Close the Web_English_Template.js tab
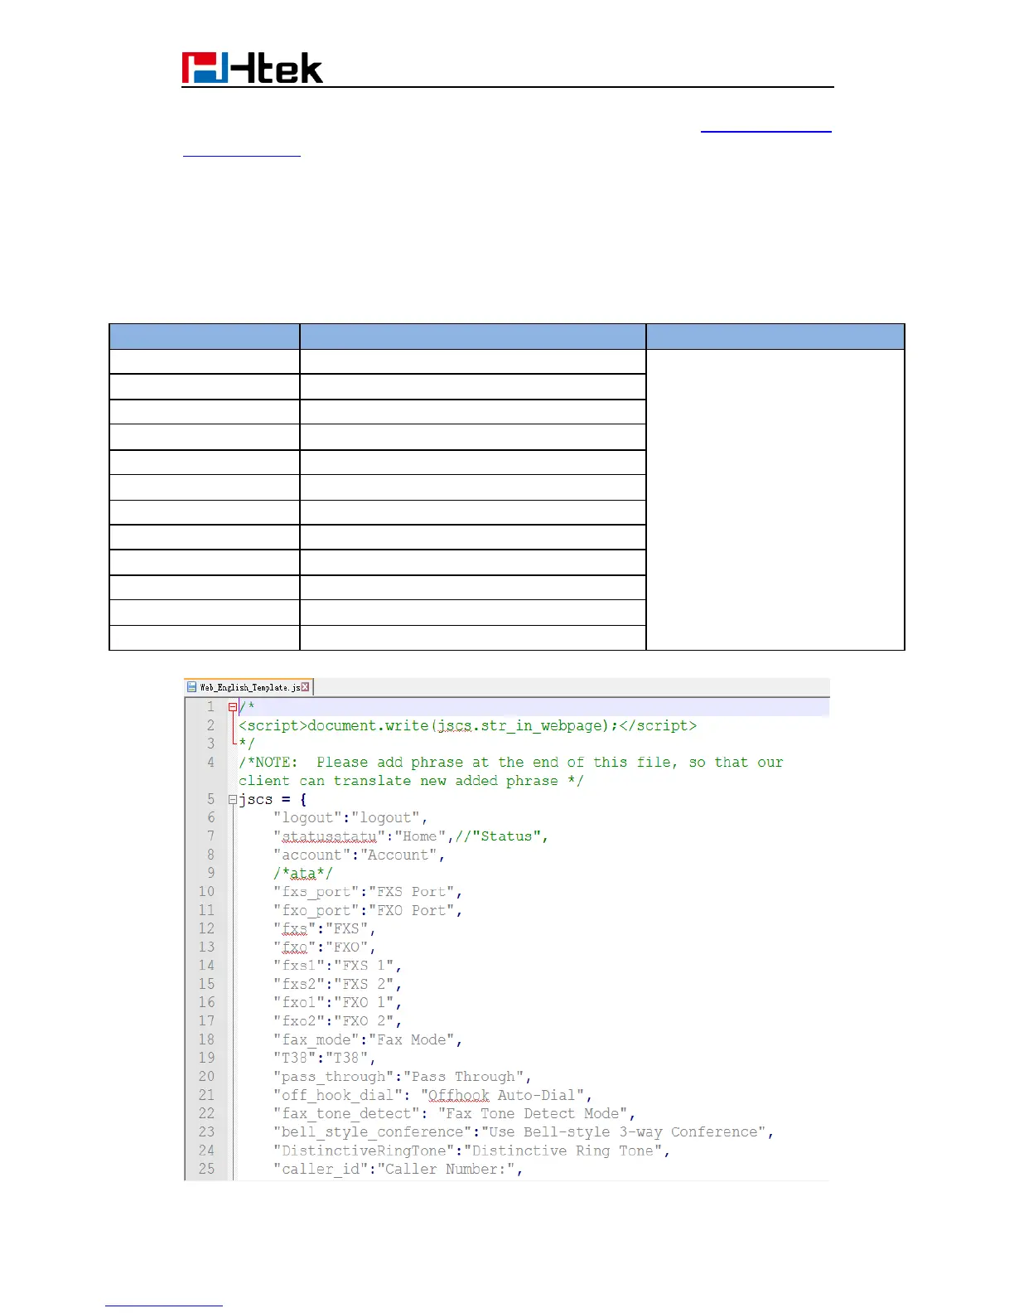The image size is (1014, 1313). click(x=305, y=687)
